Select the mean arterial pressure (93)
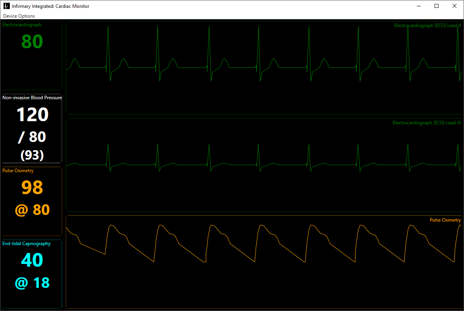The width and height of the screenshot is (464, 311). 32,155
